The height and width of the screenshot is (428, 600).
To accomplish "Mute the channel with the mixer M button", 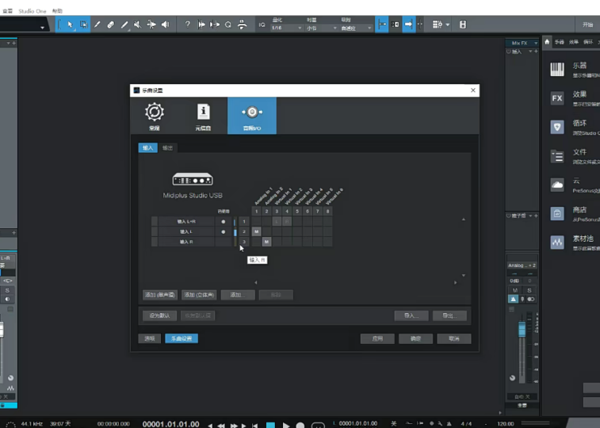I will tap(514, 291).
